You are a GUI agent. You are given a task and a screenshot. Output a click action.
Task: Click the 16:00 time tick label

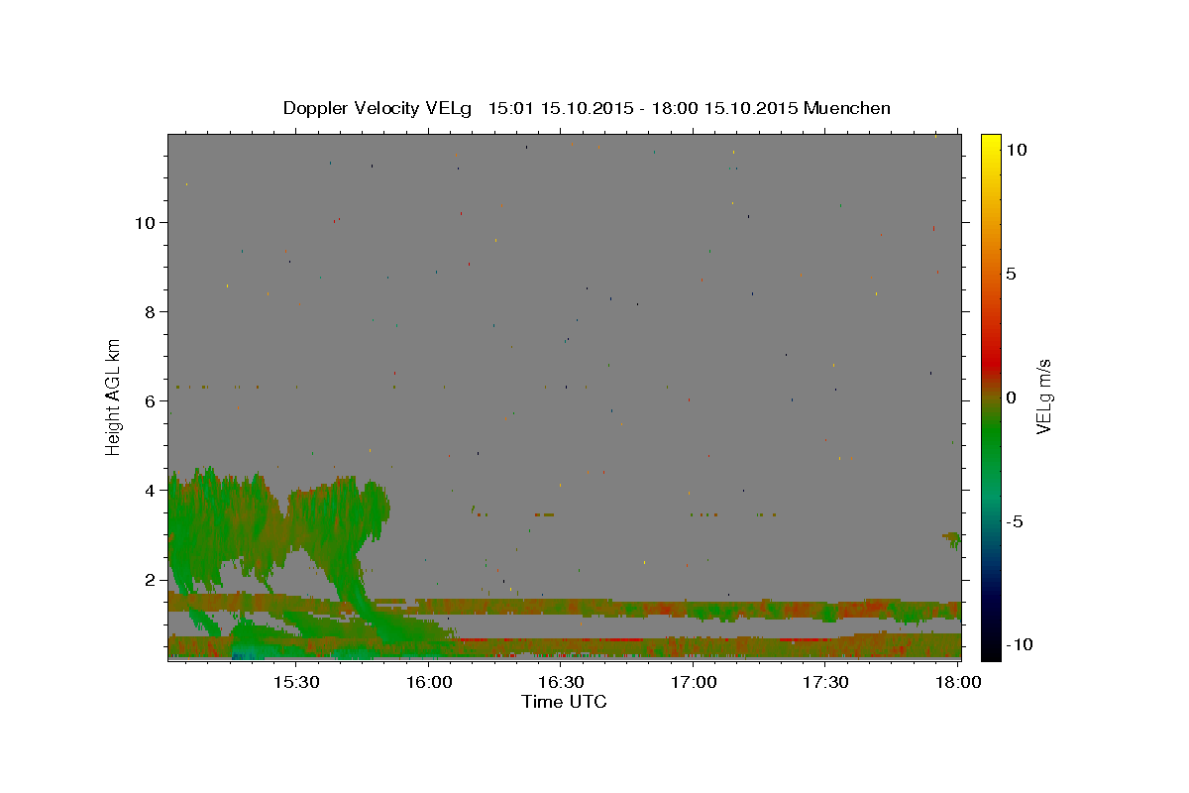428,683
